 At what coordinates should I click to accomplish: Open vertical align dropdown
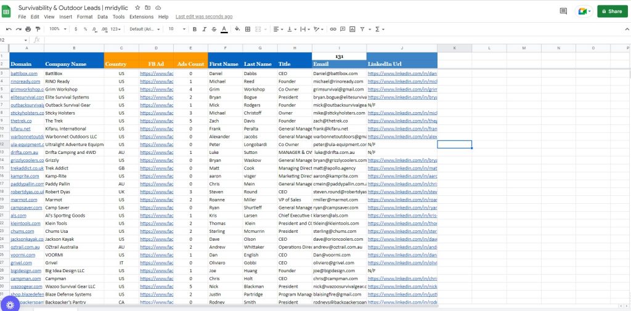[291, 29]
